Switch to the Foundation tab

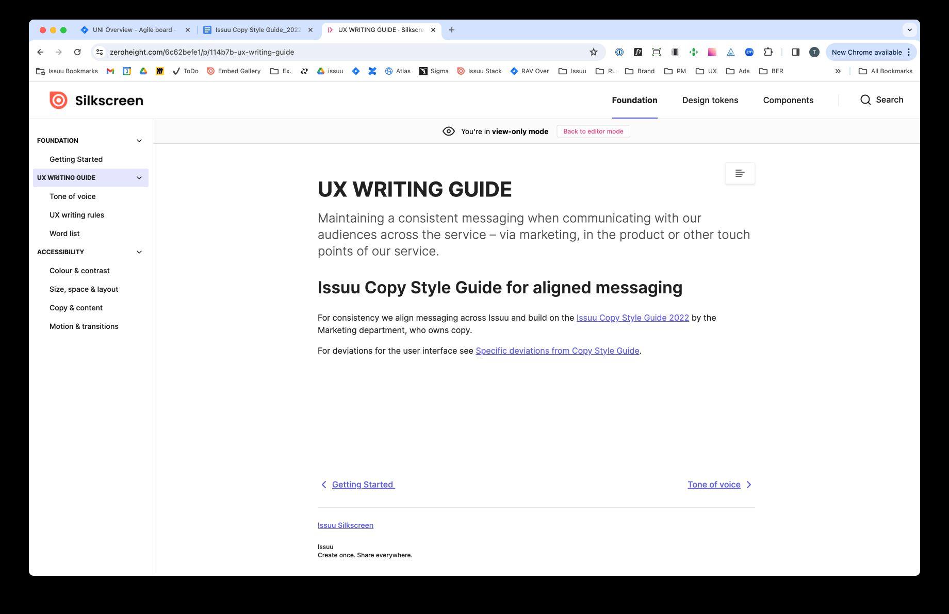click(634, 100)
